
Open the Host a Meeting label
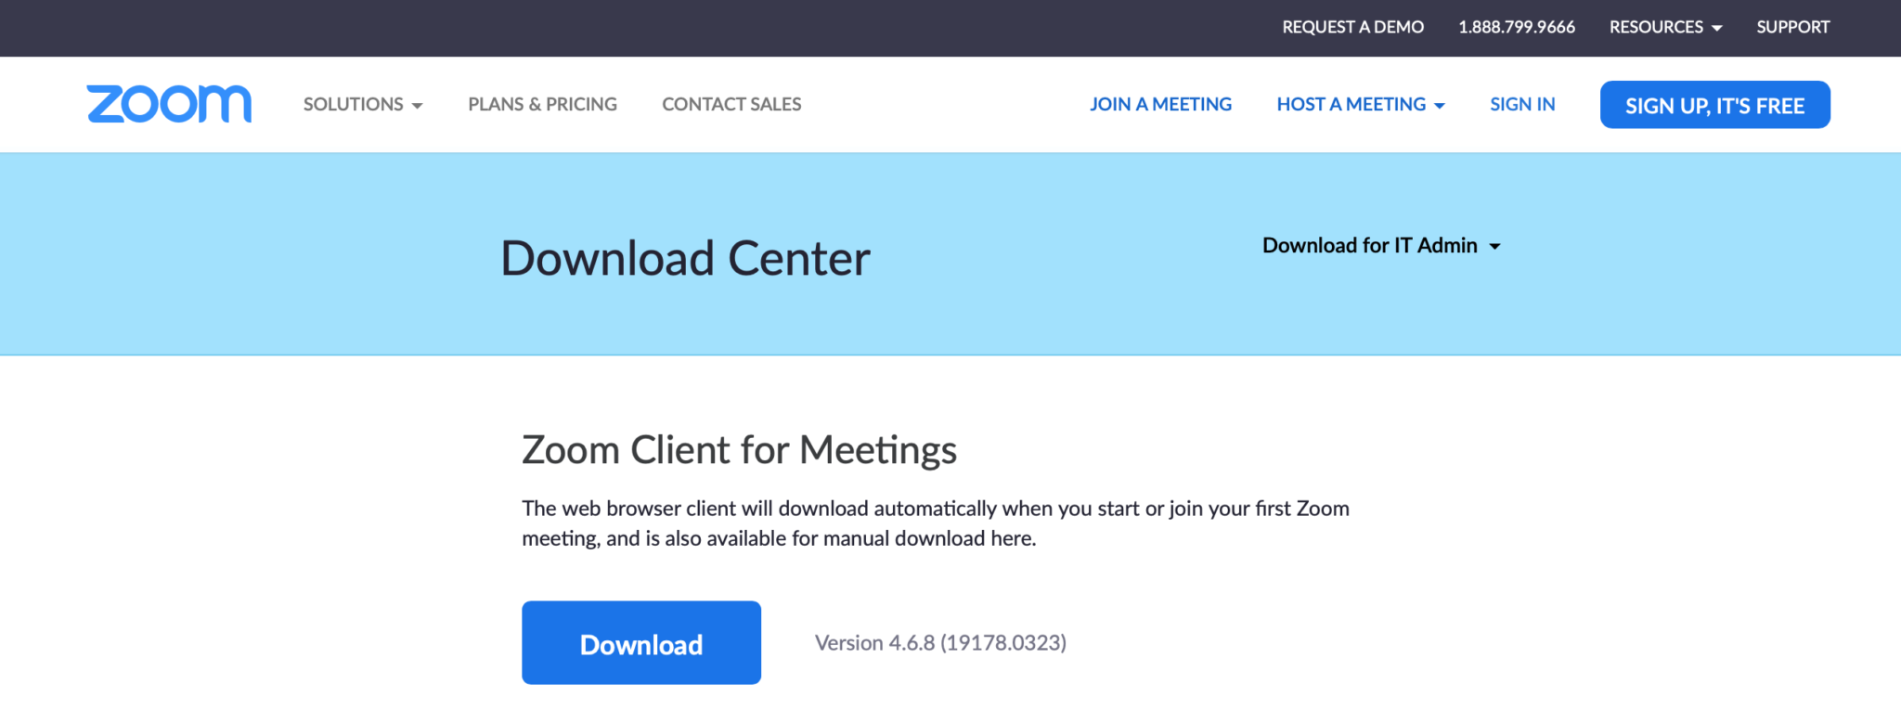1351,104
